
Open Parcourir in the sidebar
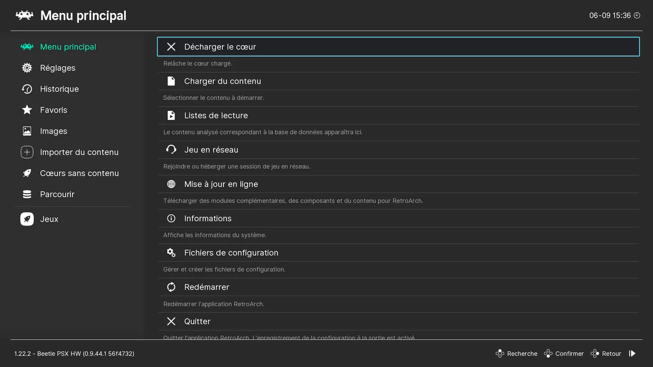[72, 194]
